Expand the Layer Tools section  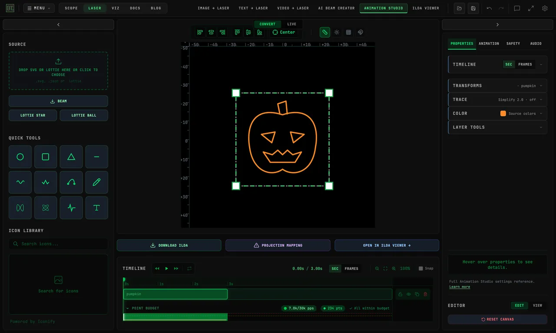[x=497, y=127]
